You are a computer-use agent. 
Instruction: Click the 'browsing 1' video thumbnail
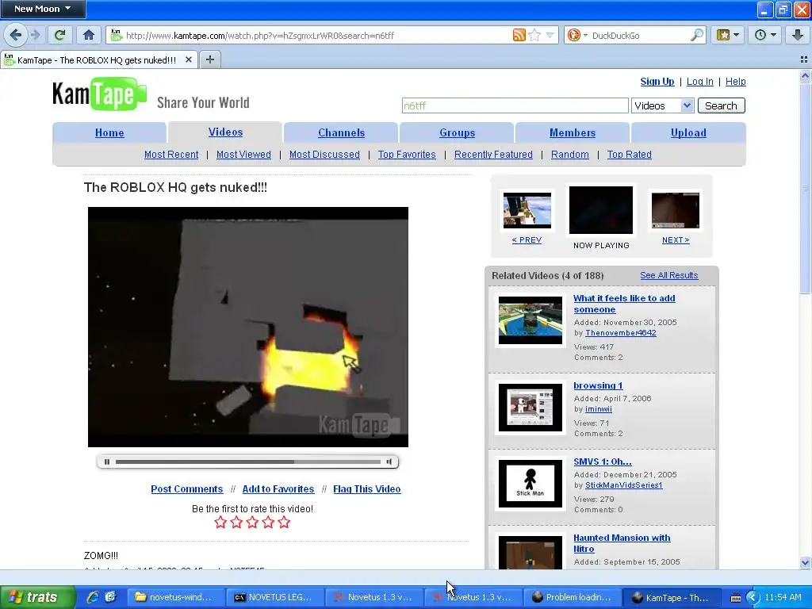point(530,408)
